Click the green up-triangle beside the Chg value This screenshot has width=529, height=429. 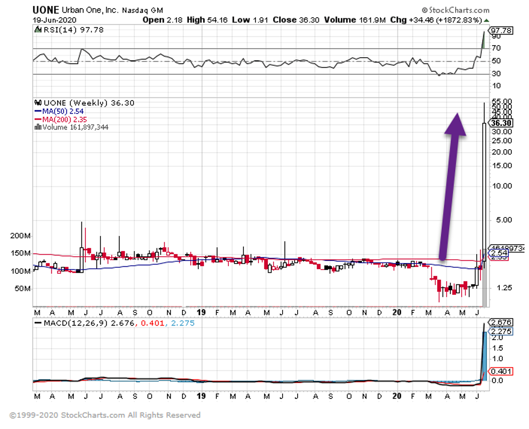[x=486, y=20]
